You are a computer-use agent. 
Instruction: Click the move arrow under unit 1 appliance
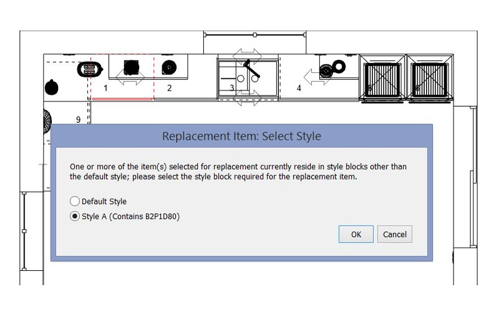tap(130, 78)
